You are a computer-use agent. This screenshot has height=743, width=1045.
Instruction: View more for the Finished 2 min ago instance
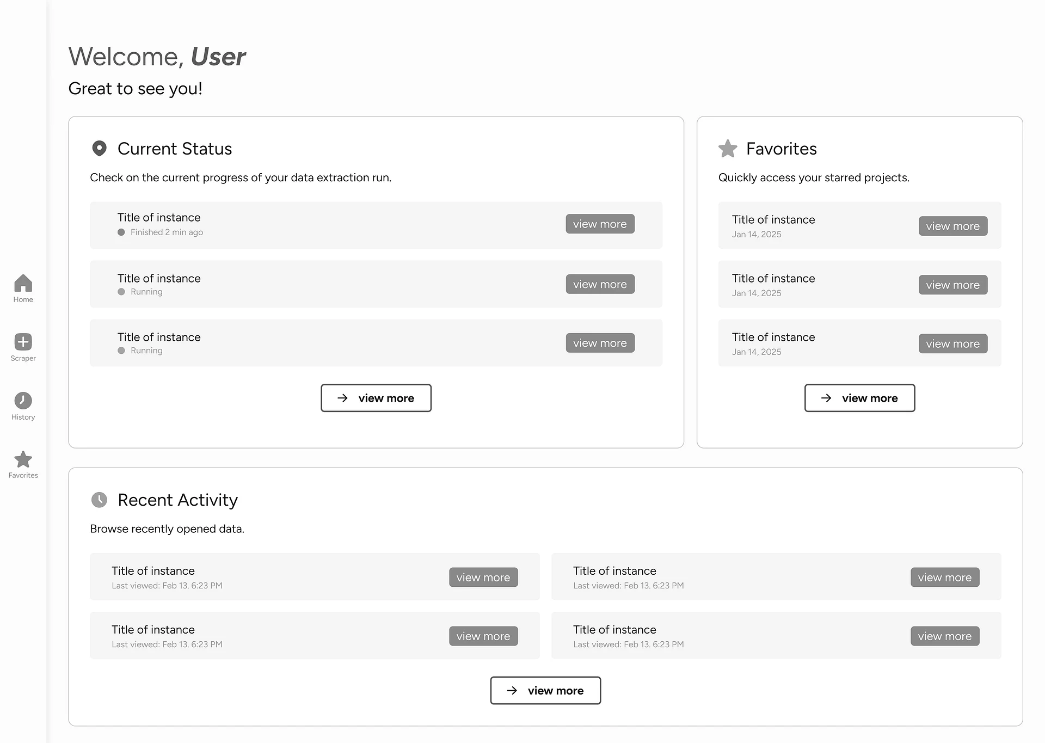coord(600,224)
